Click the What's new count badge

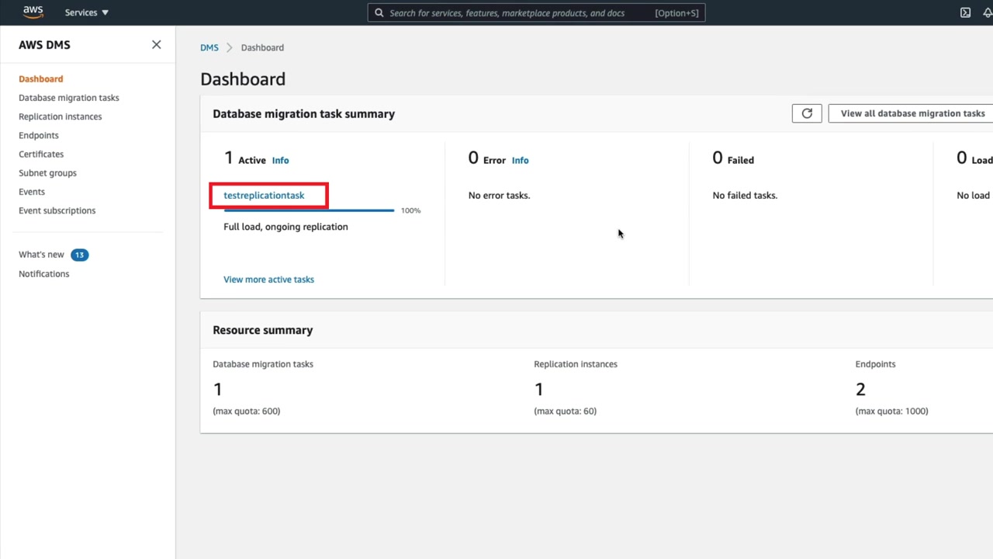pyautogui.click(x=79, y=255)
